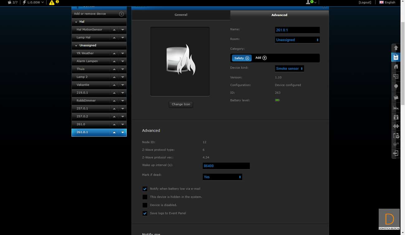Viewport: 405px width, 235px height.
Task: Click the Save floppy disk icon
Action: pyautogui.click(x=396, y=57)
